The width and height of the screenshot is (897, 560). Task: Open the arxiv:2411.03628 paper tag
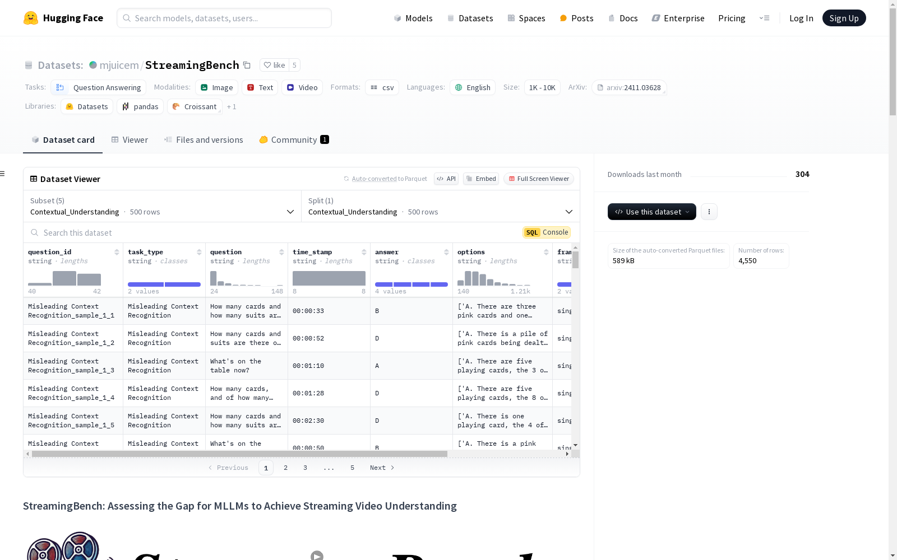click(x=629, y=87)
